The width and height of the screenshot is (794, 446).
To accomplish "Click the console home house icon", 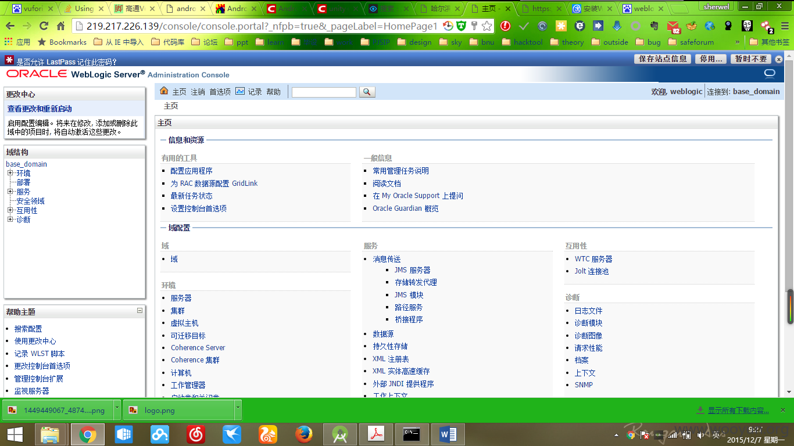I will coord(164,91).
